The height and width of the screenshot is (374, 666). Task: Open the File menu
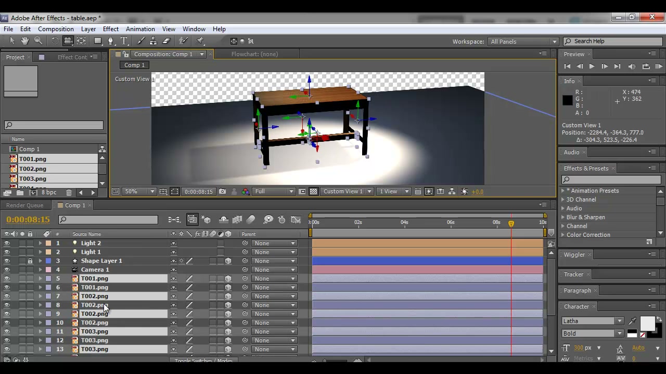point(8,29)
